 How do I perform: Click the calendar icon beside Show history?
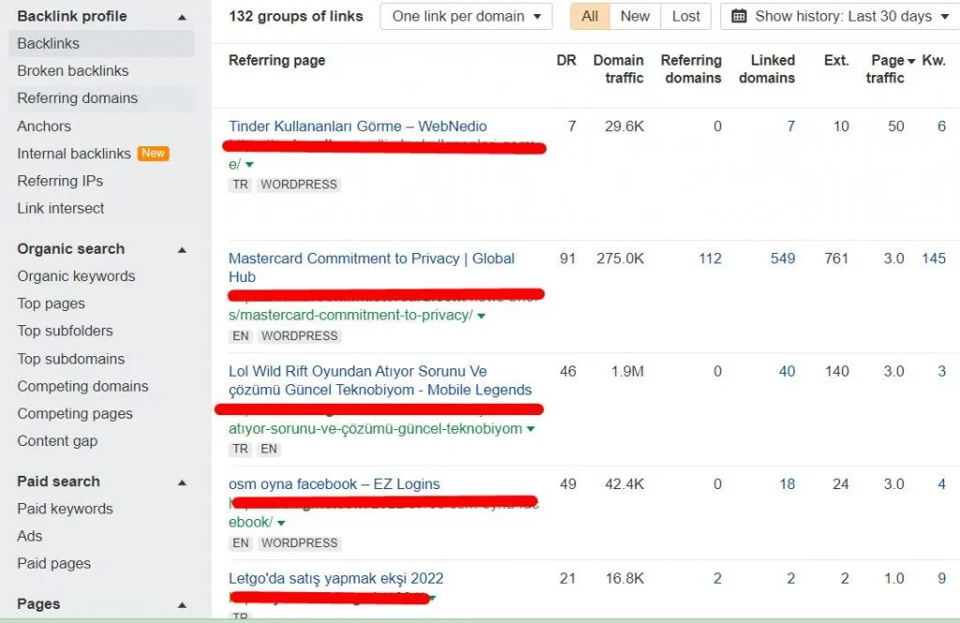coord(739,17)
